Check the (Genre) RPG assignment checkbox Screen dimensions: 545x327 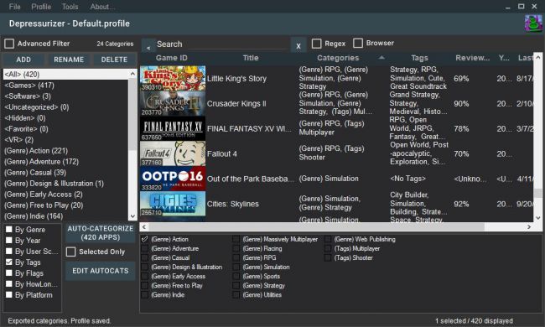click(236, 257)
